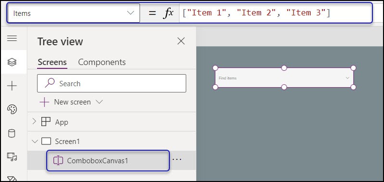Click the Find items combobox on canvas
The width and height of the screenshot is (384, 182).
[x=284, y=78]
